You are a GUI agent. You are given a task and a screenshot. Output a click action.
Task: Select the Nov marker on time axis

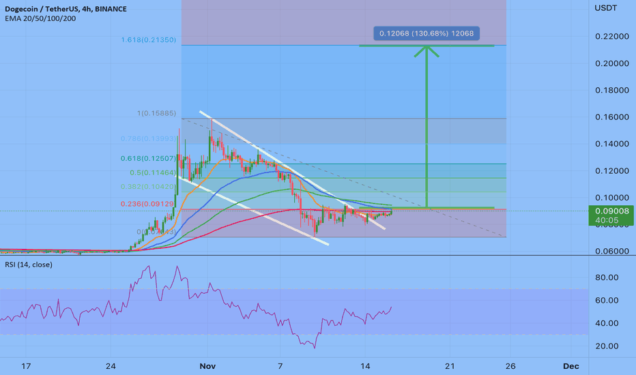[205, 365]
